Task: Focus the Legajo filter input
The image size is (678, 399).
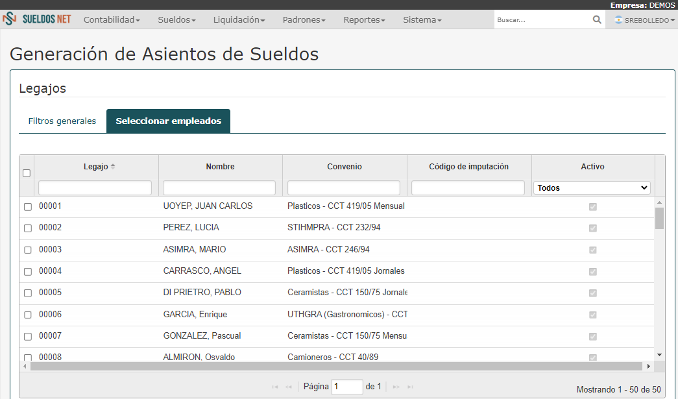Action: (x=95, y=187)
